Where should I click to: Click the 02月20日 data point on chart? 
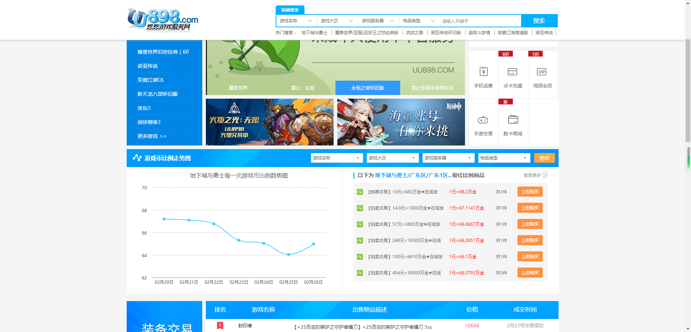(x=164, y=219)
